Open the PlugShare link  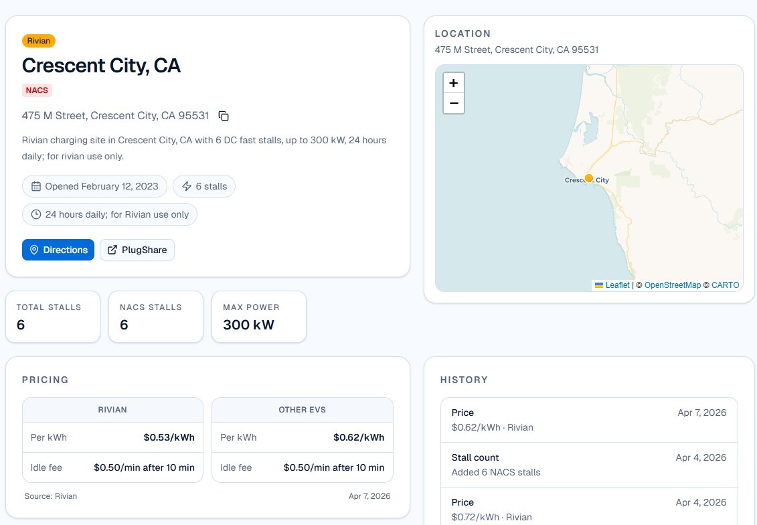coord(137,250)
